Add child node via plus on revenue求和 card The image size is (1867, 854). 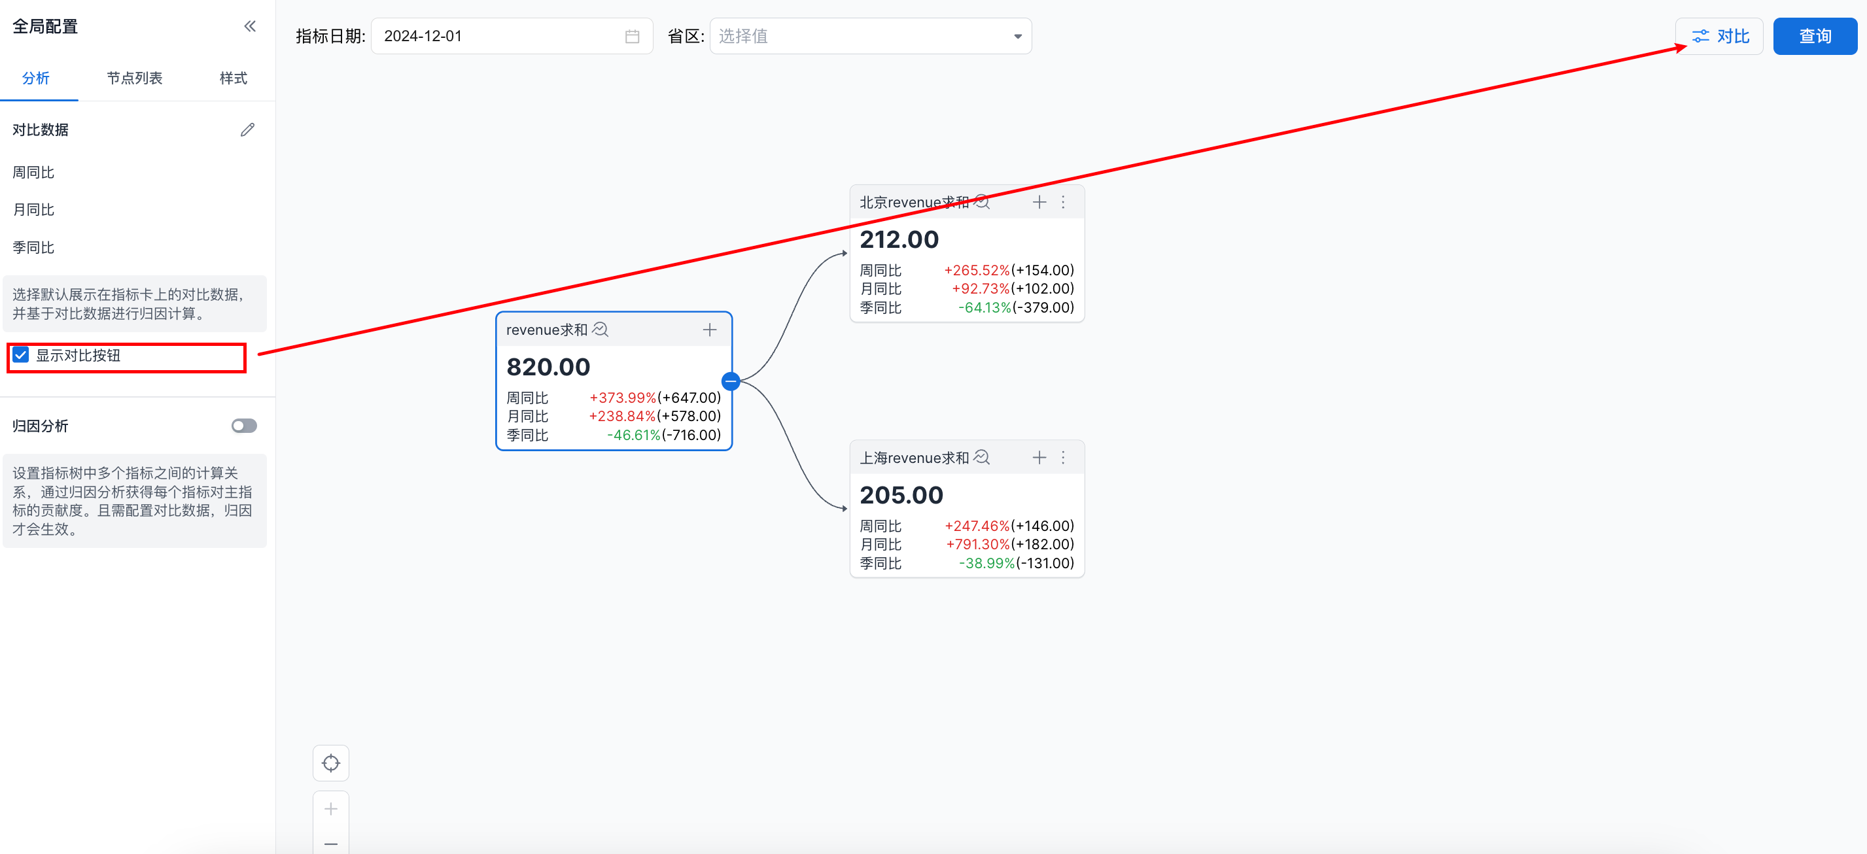click(710, 330)
